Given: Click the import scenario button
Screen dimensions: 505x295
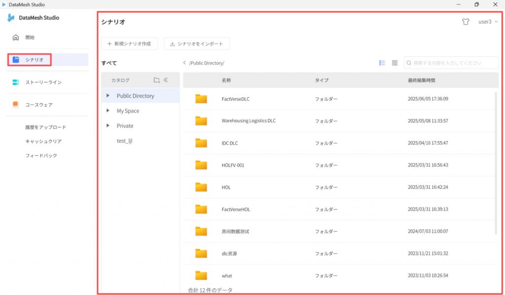Looking at the screenshot, I should coord(197,44).
